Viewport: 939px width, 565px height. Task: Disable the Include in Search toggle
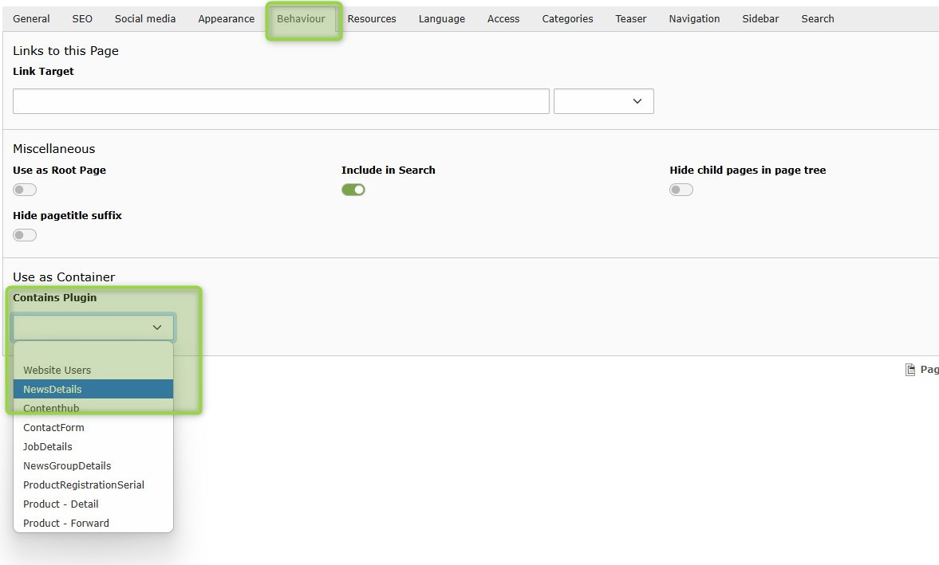pyautogui.click(x=353, y=190)
